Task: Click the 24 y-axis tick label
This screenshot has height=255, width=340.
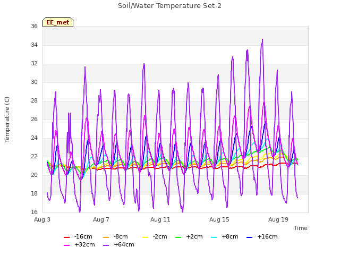Action: pyautogui.click(x=34, y=138)
